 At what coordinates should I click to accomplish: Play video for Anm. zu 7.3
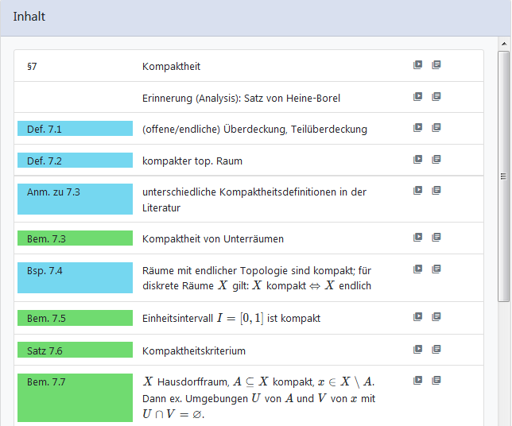[x=417, y=191]
